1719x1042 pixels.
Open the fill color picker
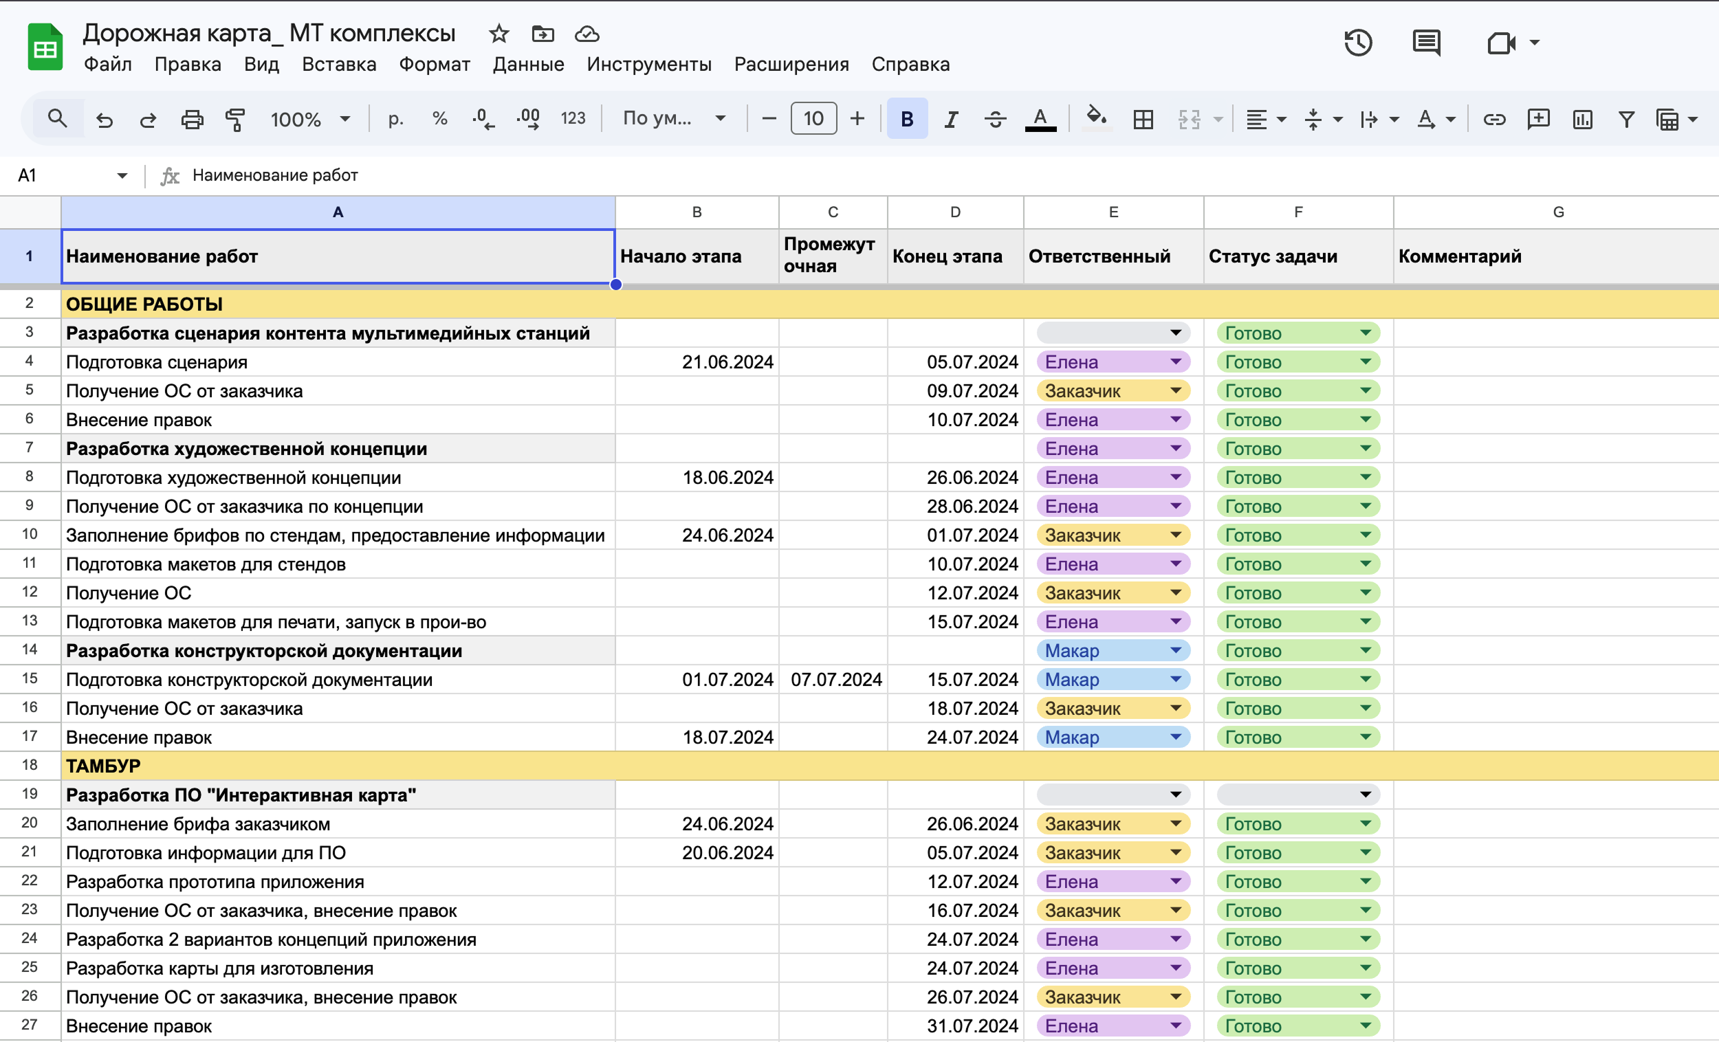[1096, 118]
